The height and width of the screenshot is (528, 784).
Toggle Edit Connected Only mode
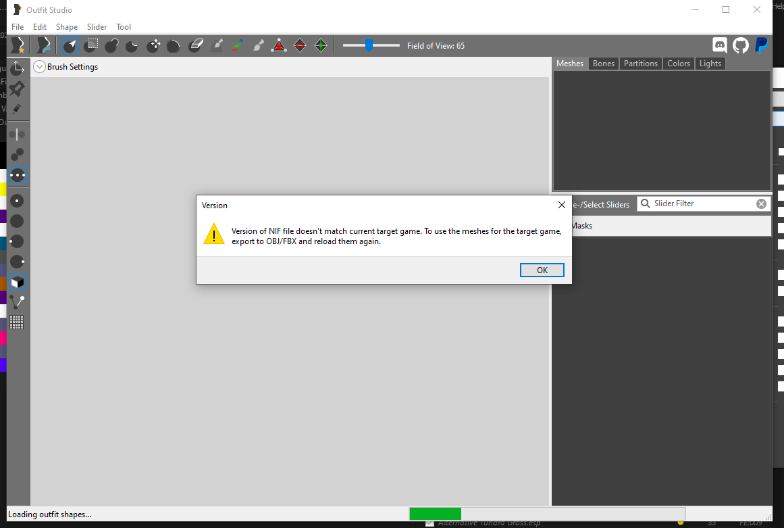pyautogui.click(x=18, y=155)
